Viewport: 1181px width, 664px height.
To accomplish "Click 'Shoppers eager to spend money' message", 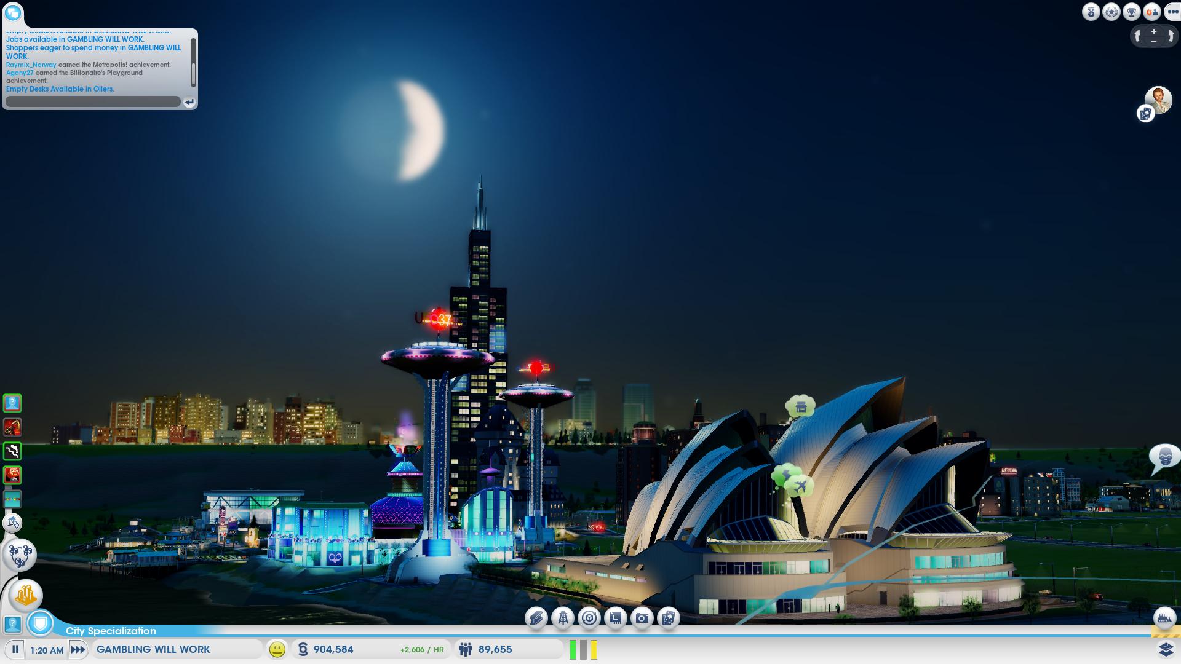I will point(93,52).
